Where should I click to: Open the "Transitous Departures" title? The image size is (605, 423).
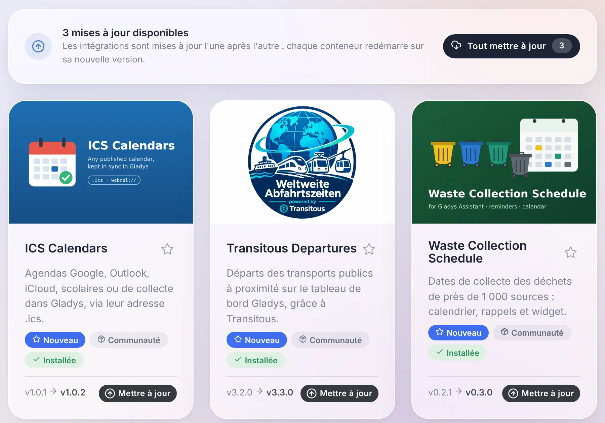pyautogui.click(x=291, y=248)
